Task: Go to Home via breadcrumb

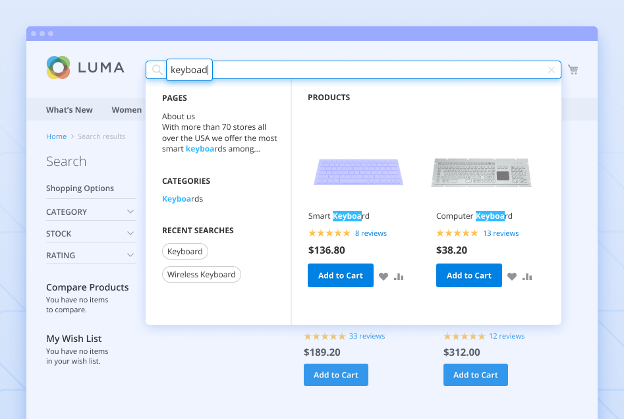Action: (x=56, y=136)
